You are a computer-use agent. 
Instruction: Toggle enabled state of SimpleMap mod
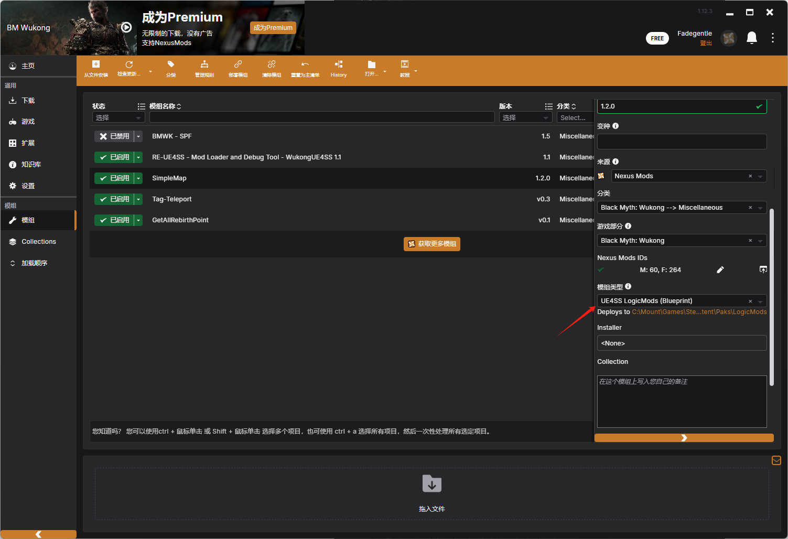[x=114, y=178]
